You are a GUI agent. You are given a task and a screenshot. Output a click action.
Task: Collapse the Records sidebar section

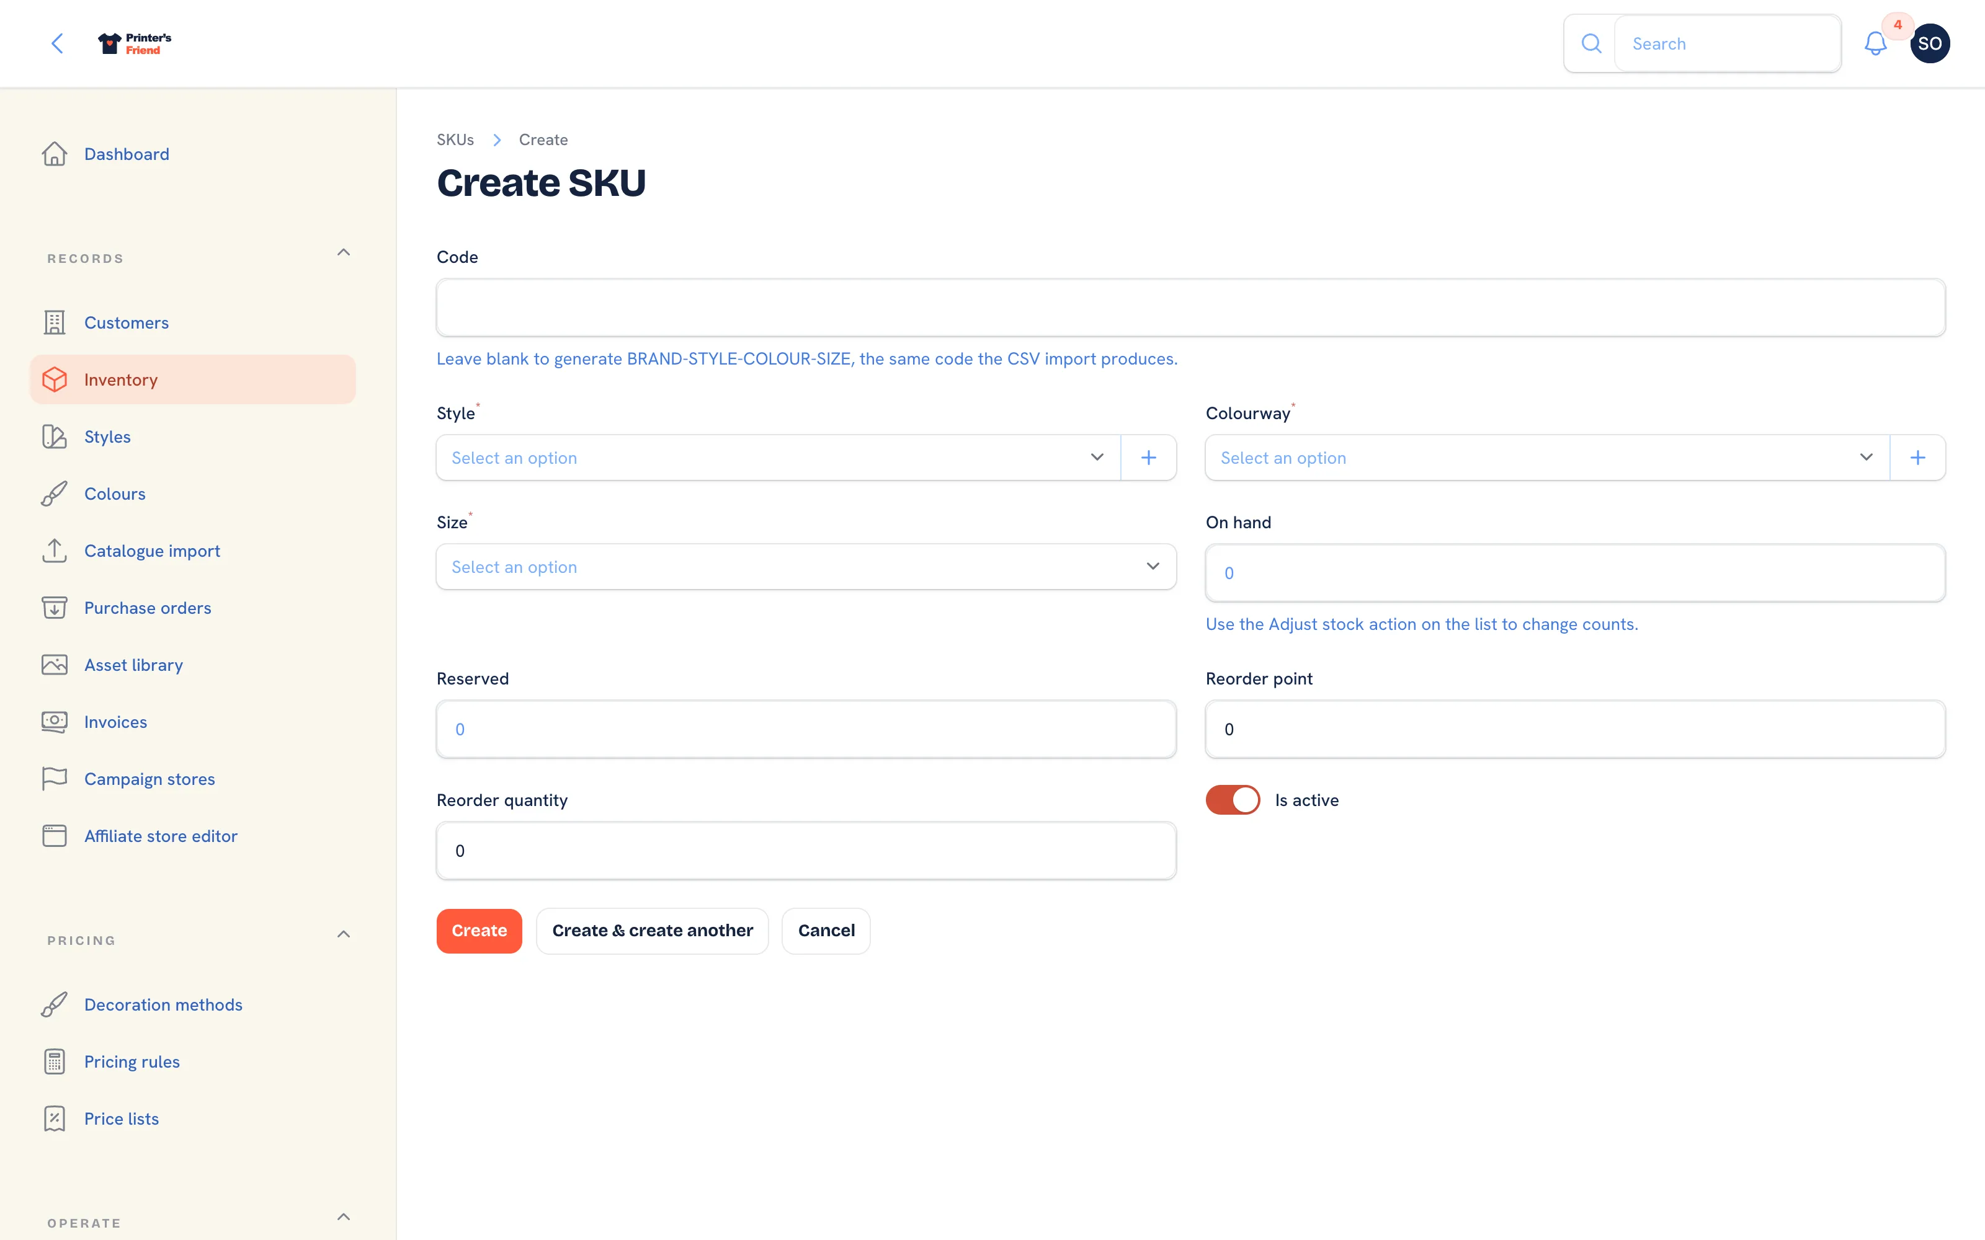344,252
